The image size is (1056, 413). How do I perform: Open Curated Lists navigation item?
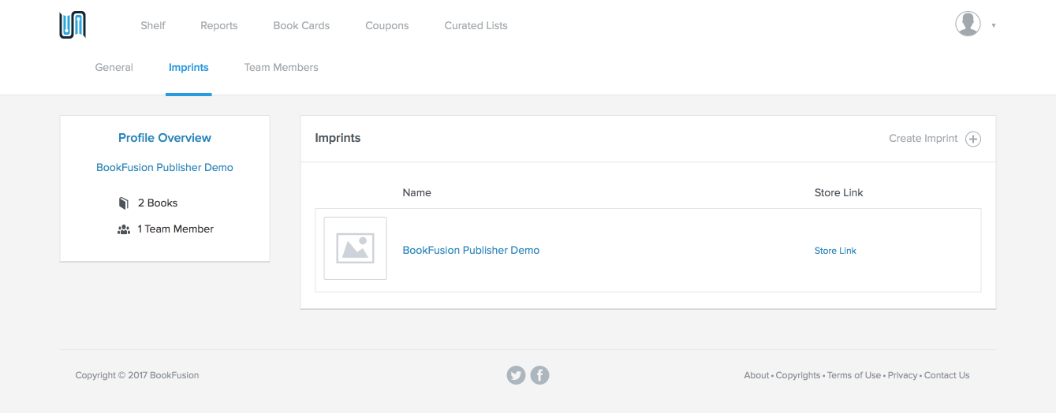476,25
